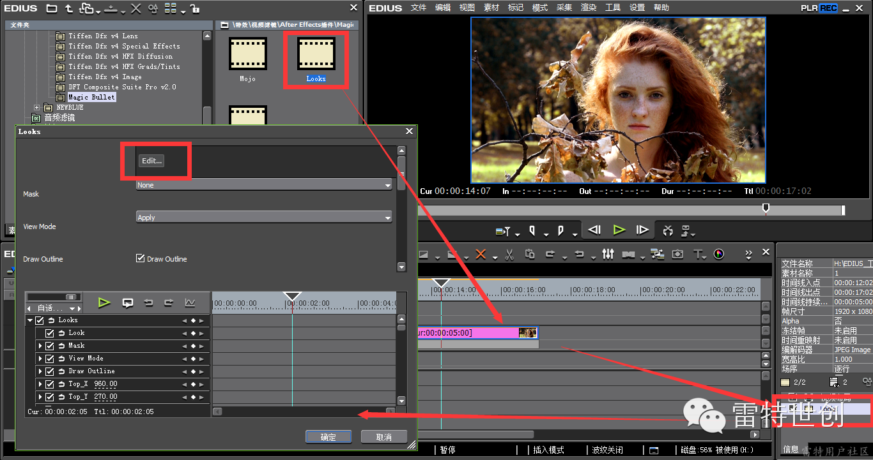873x460 pixels.
Task: Expand the Top_X parameter row
Action: [x=40, y=384]
